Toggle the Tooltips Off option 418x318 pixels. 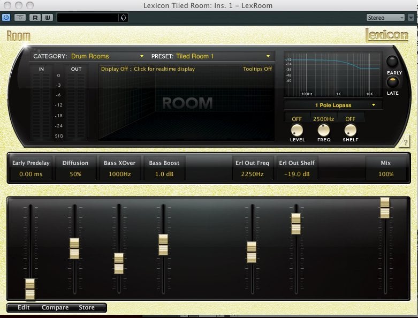257,69
